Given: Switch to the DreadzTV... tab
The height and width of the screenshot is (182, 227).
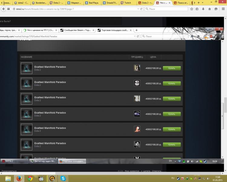Looking at the screenshot, I should point(110,3).
